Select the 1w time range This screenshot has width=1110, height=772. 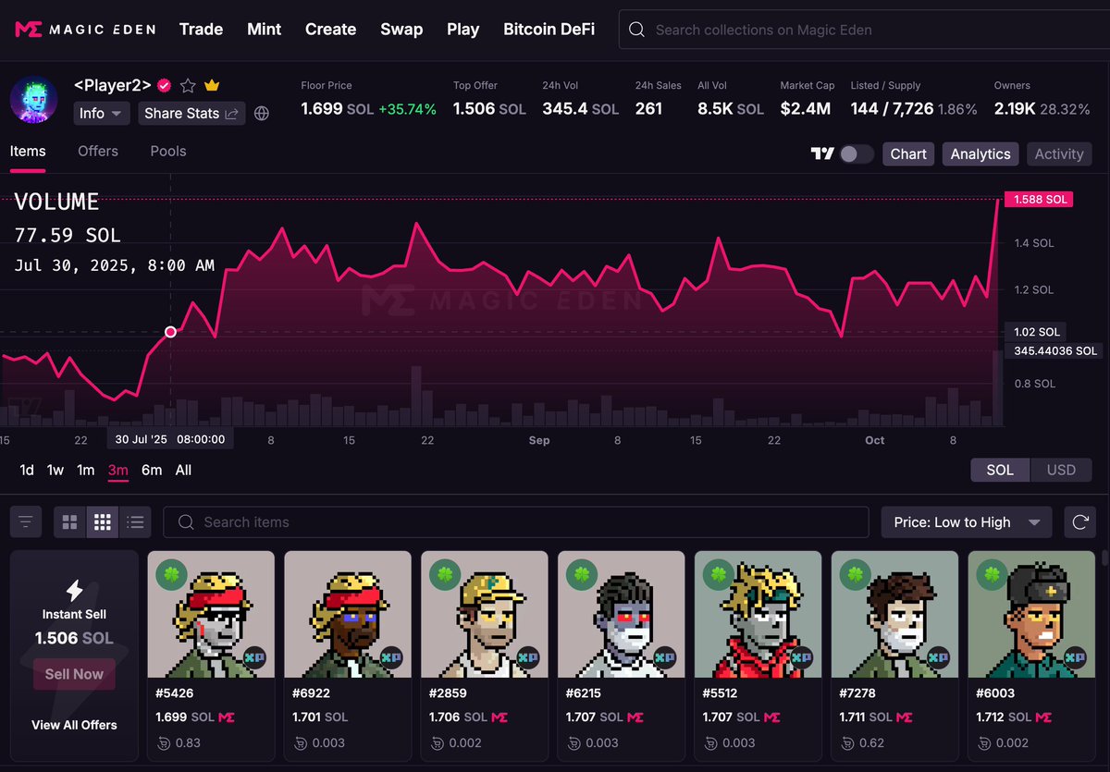pos(55,470)
